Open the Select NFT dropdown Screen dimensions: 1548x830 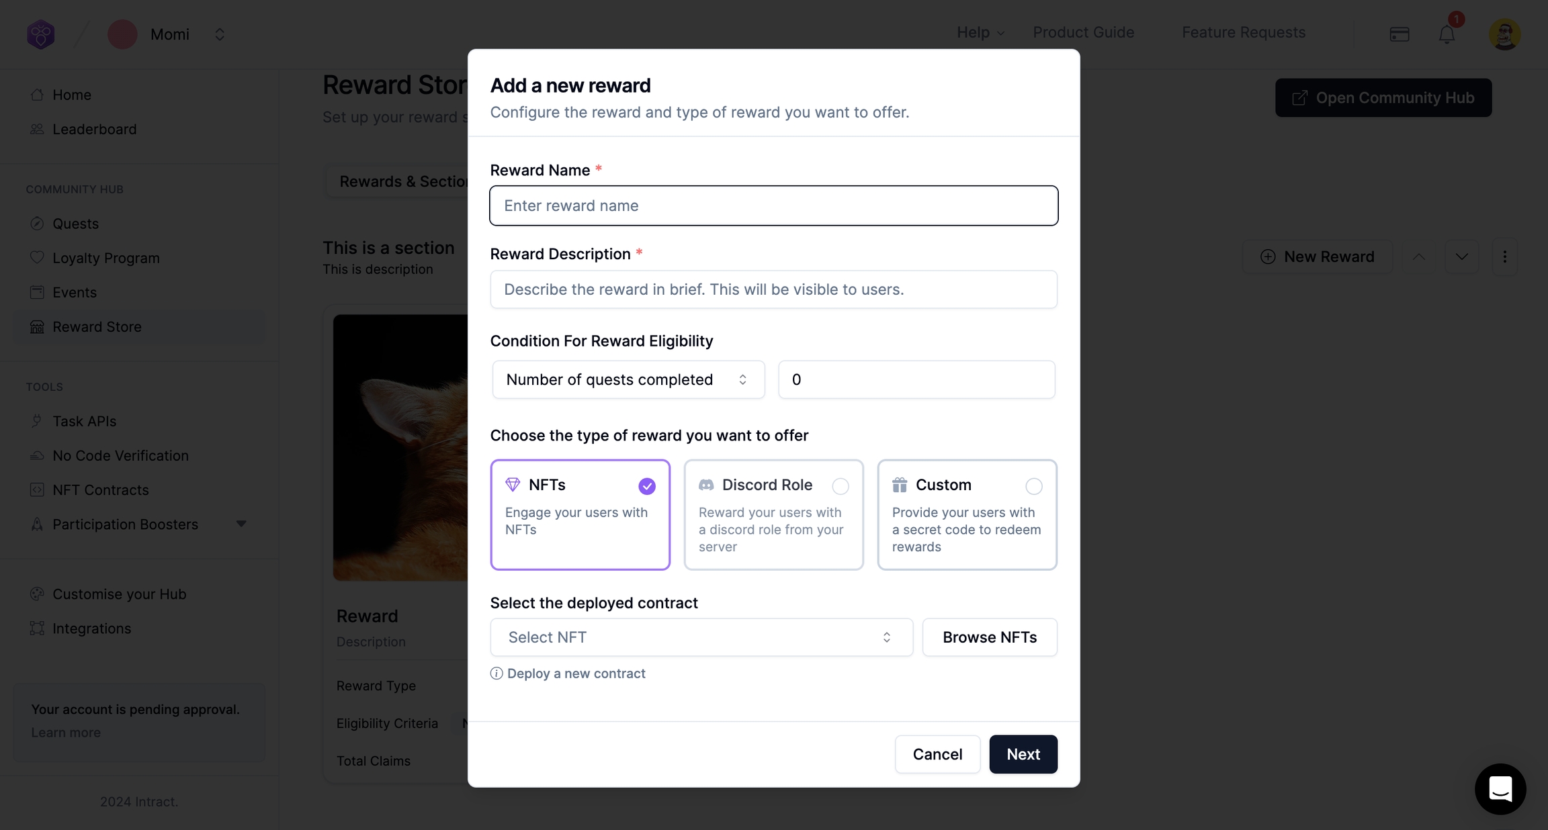coord(701,637)
